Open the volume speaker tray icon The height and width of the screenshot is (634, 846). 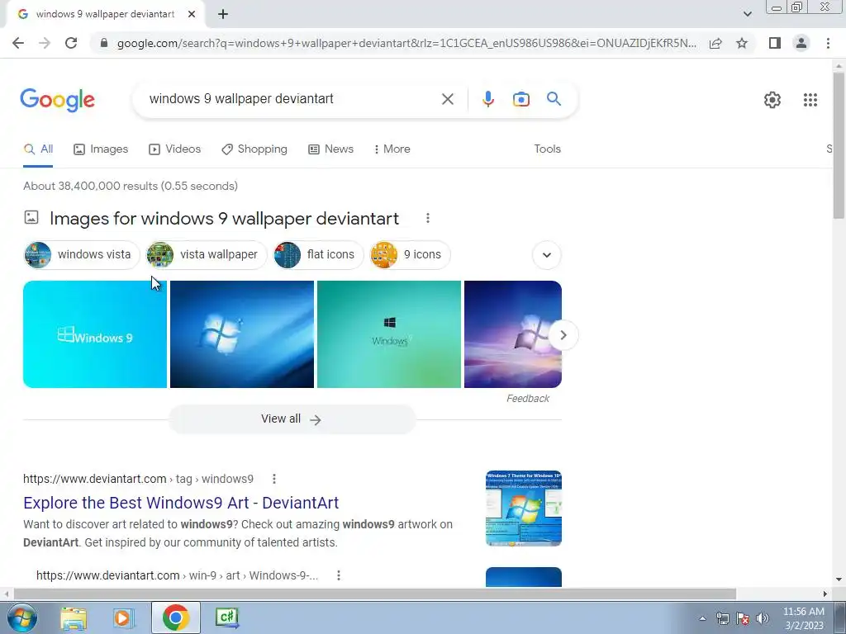pyautogui.click(x=763, y=618)
